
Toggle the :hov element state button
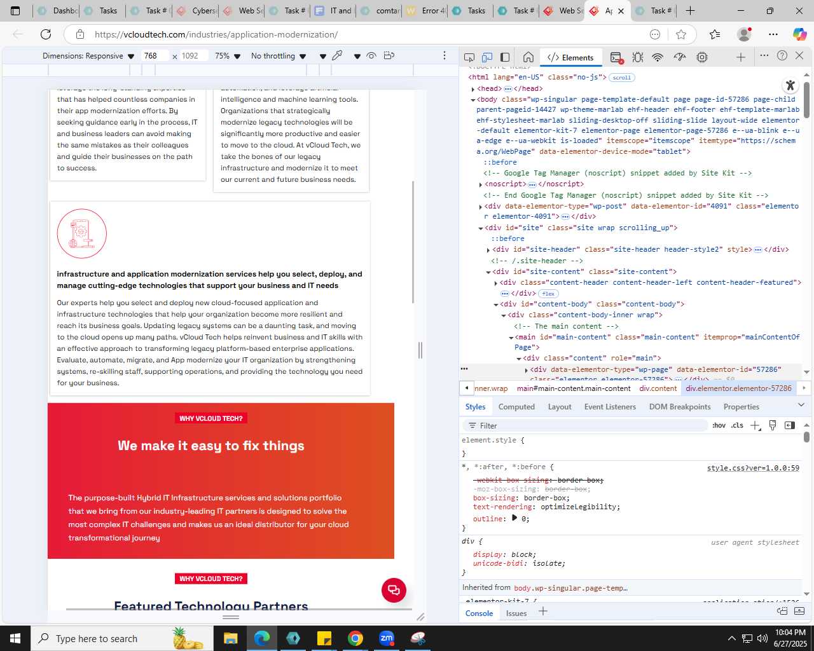point(719,425)
